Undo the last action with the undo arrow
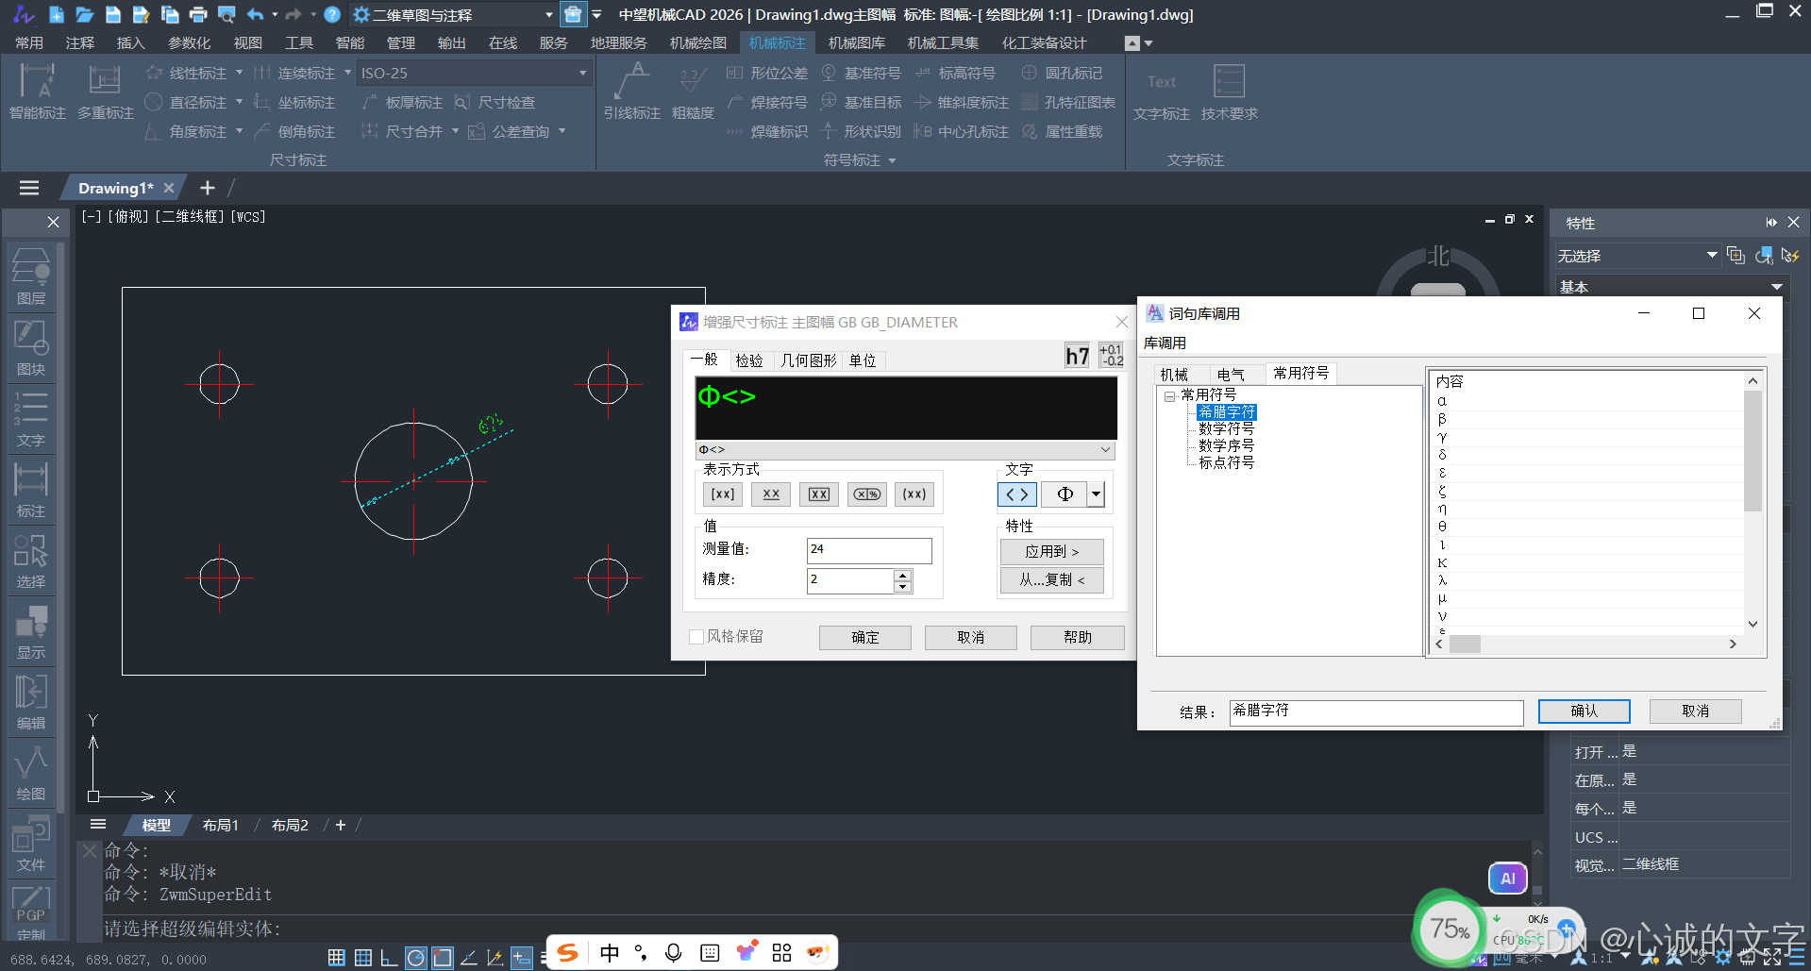Viewport: 1811px width, 971px height. click(256, 14)
